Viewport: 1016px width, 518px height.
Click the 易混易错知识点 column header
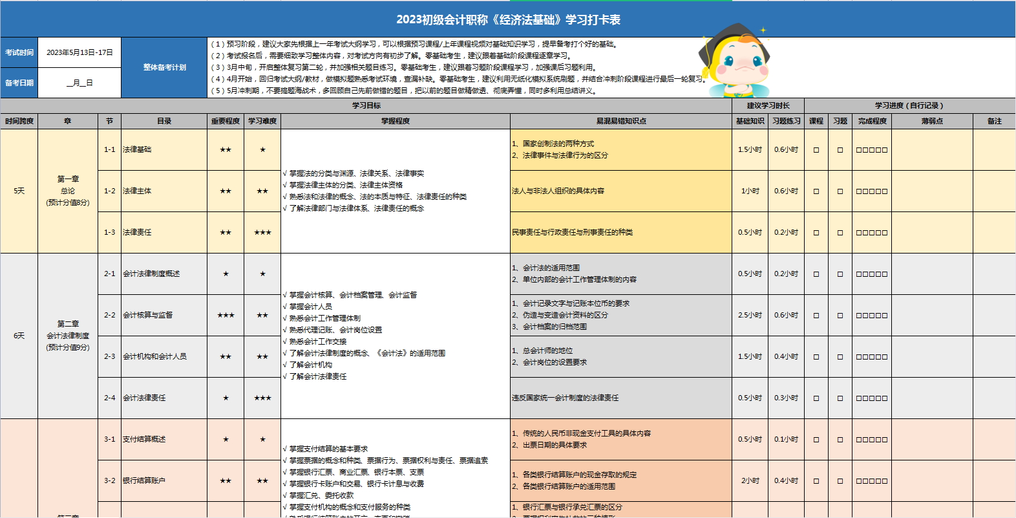621,121
